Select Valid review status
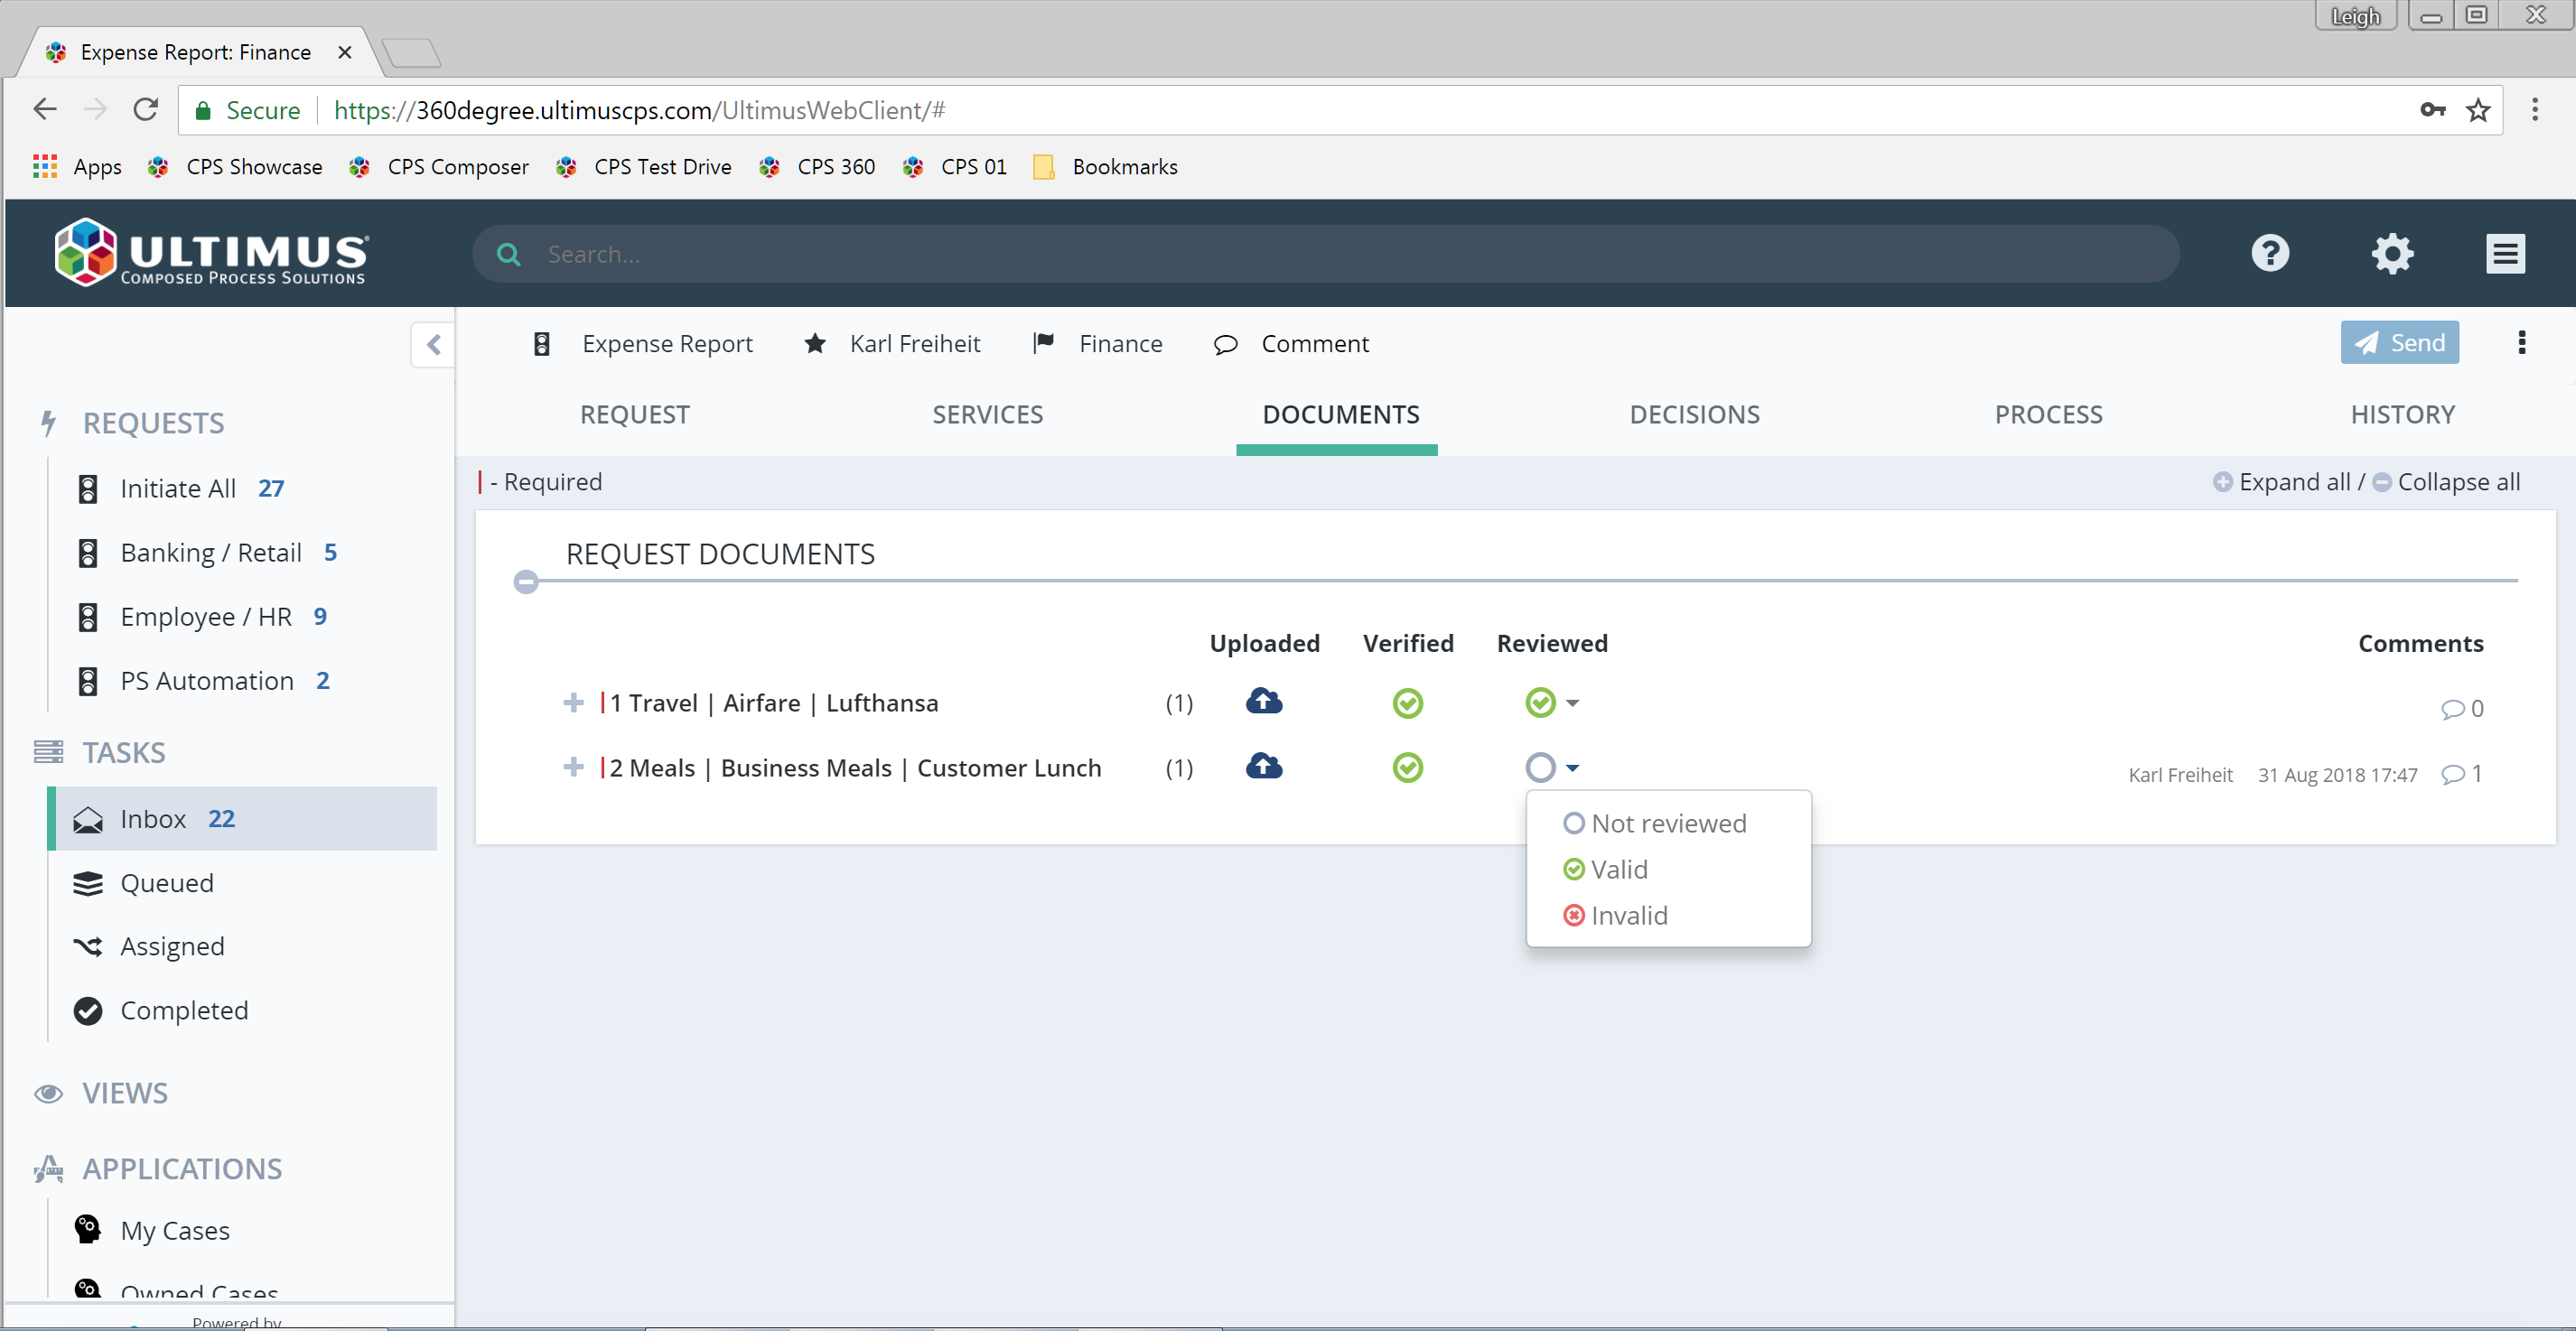 click(1605, 869)
